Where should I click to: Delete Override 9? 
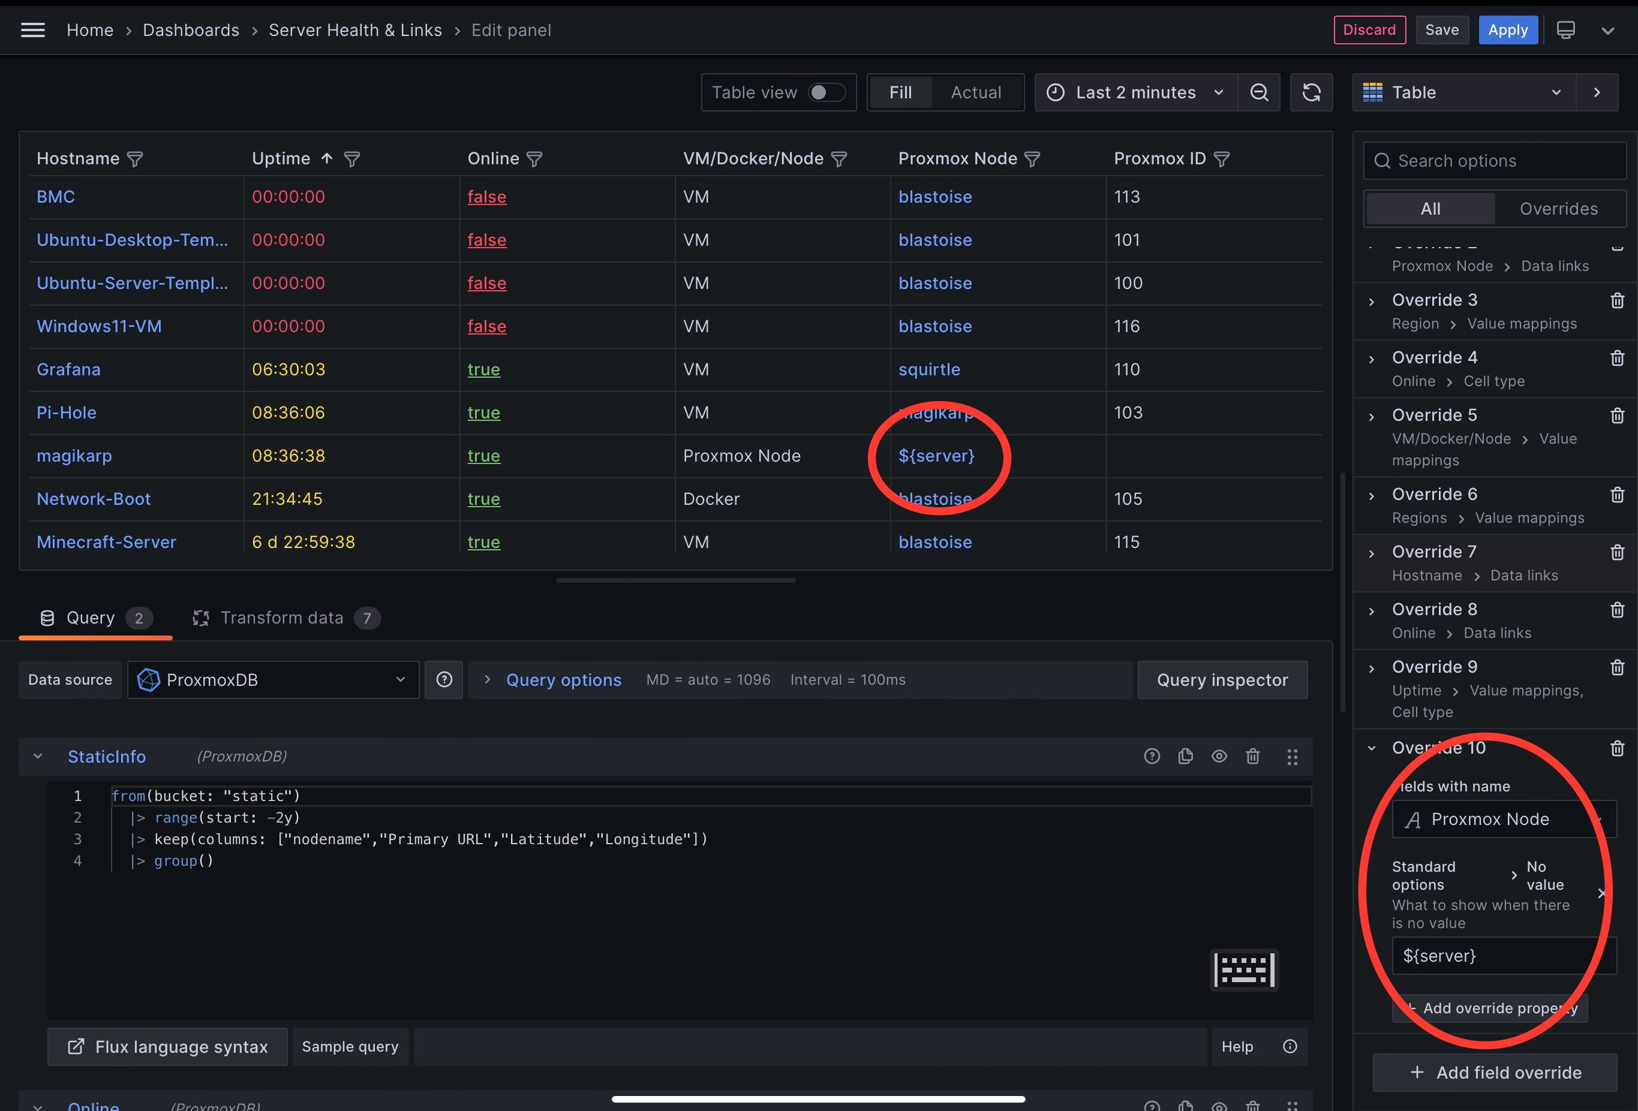pos(1617,668)
